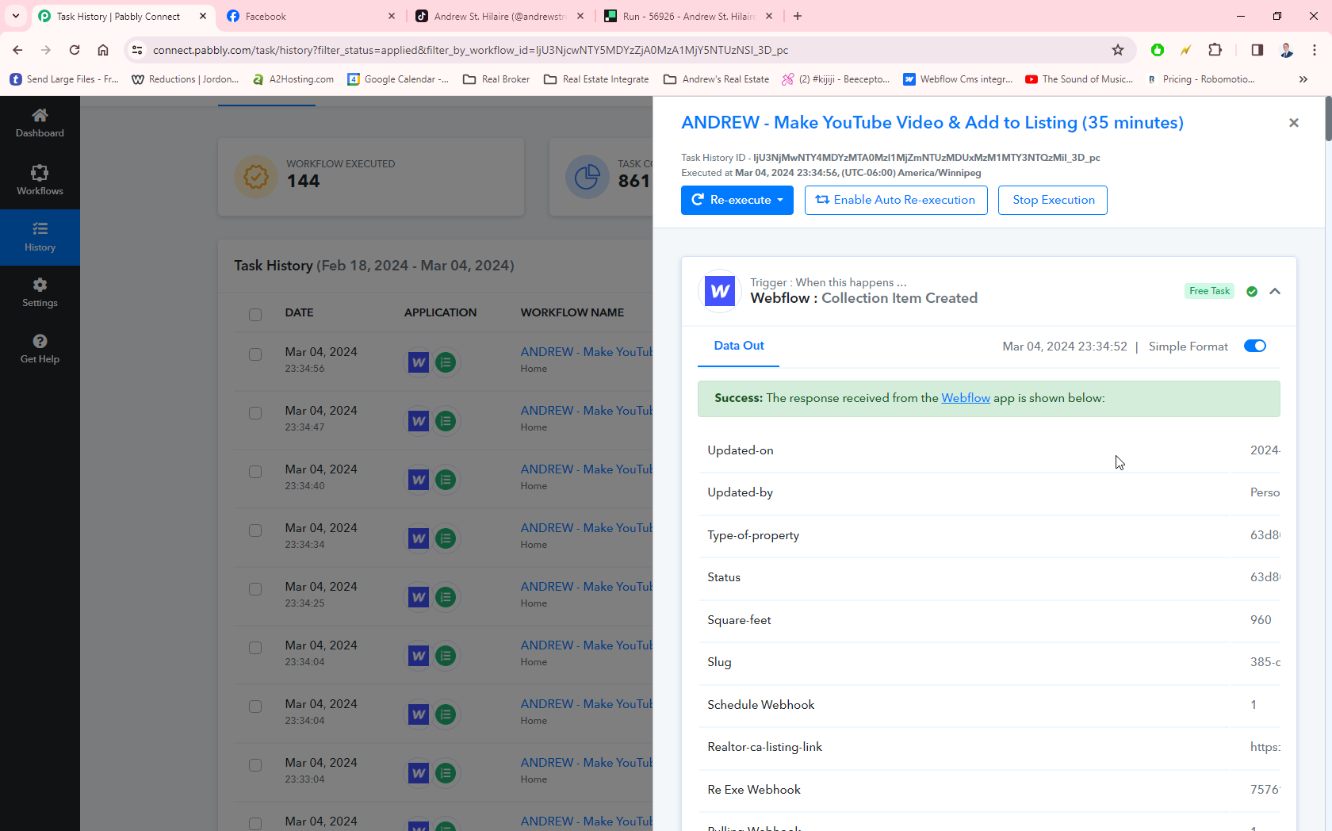Click the green success check icon

(x=1252, y=292)
